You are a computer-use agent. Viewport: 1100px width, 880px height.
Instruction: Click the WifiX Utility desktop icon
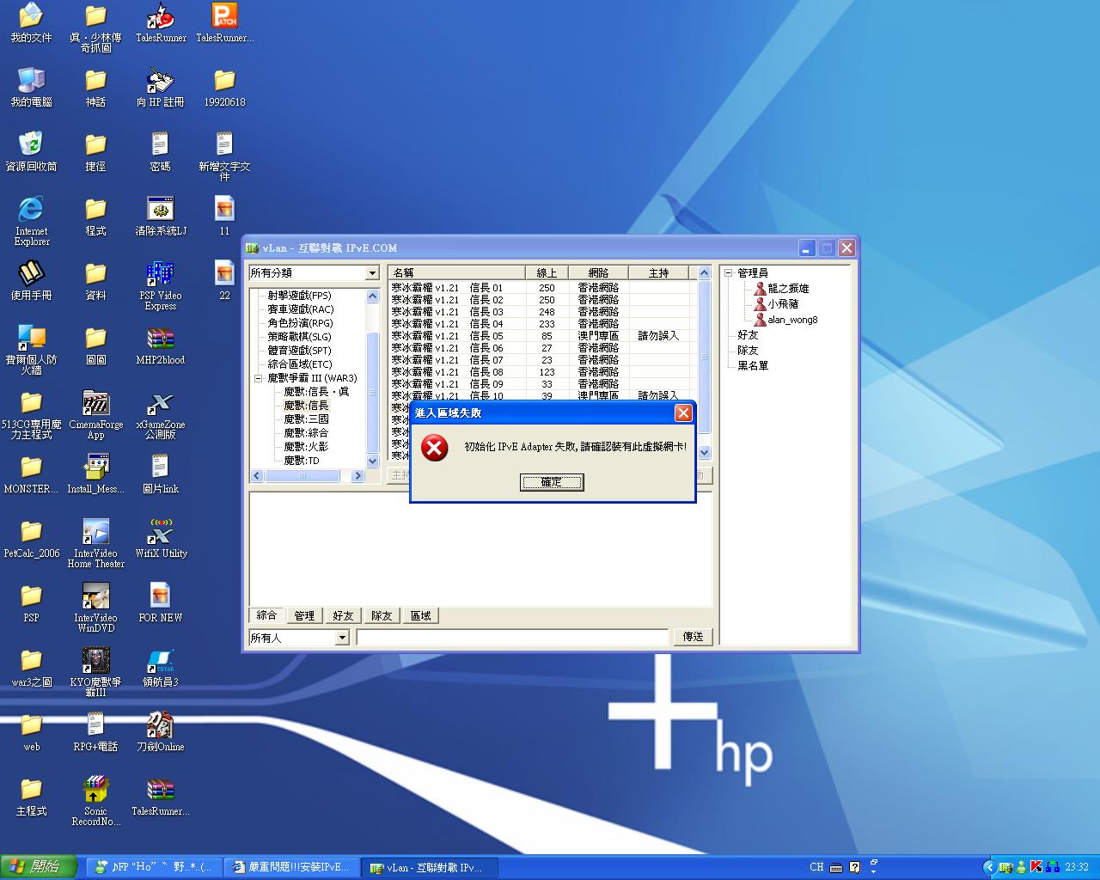pyautogui.click(x=160, y=532)
